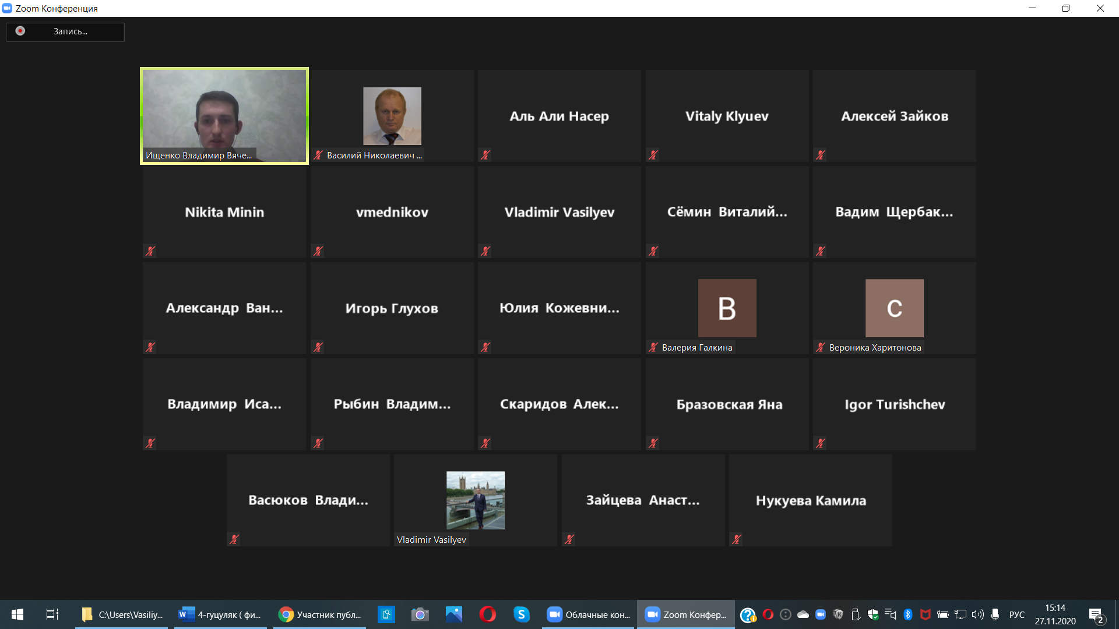1119x629 pixels.
Task: Click Аль Али Насер participant tile
Action: pyautogui.click(x=559, y=116)
